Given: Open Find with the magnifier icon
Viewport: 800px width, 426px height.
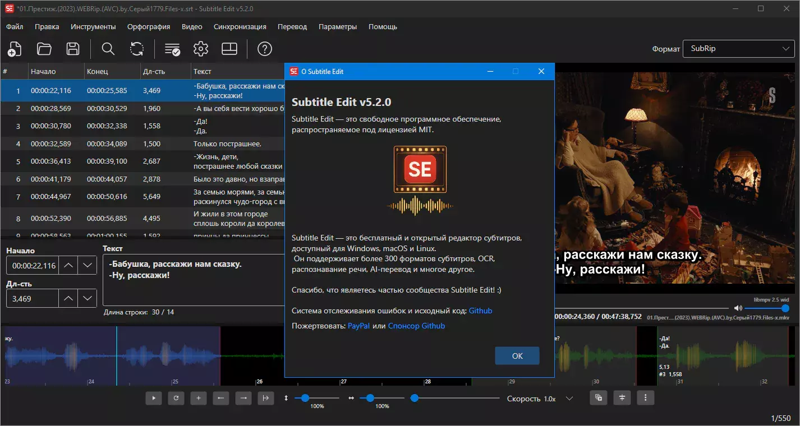Looking at the screenshot, I should pos(108,49).
